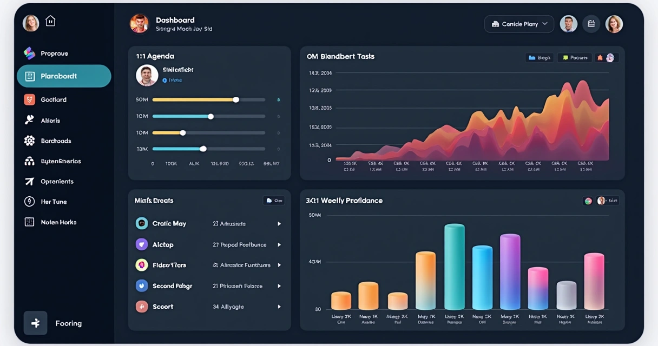This screenshot has width=658, height=346.
Task: Click the dashboard header user avatar
Action: 139,24
